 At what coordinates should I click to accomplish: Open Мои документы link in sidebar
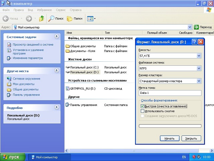[24, 84]
